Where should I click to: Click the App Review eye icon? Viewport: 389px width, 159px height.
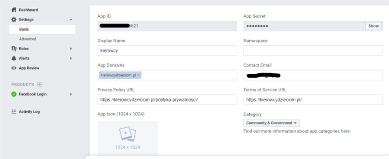pyautogui.click(x=14, y=68)
